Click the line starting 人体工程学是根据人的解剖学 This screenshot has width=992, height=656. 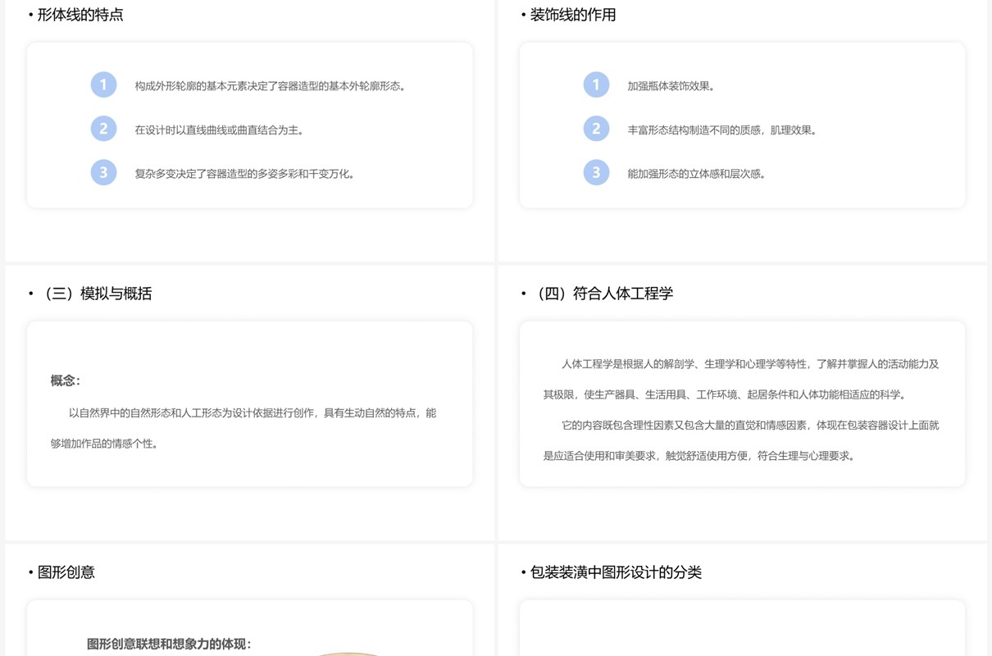[x=750, y=364]
